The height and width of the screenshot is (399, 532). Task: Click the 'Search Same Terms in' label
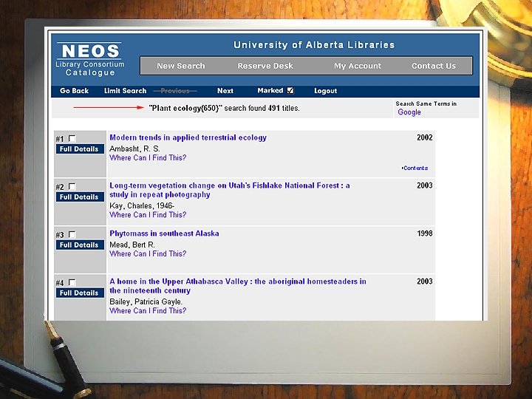(426, 103)
